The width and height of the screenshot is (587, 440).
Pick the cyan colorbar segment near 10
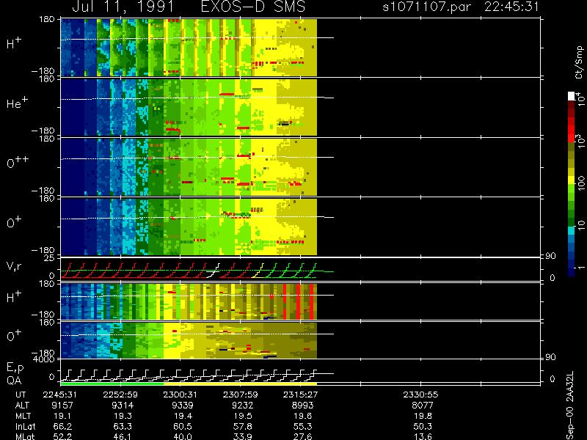[x=572, y=230]
